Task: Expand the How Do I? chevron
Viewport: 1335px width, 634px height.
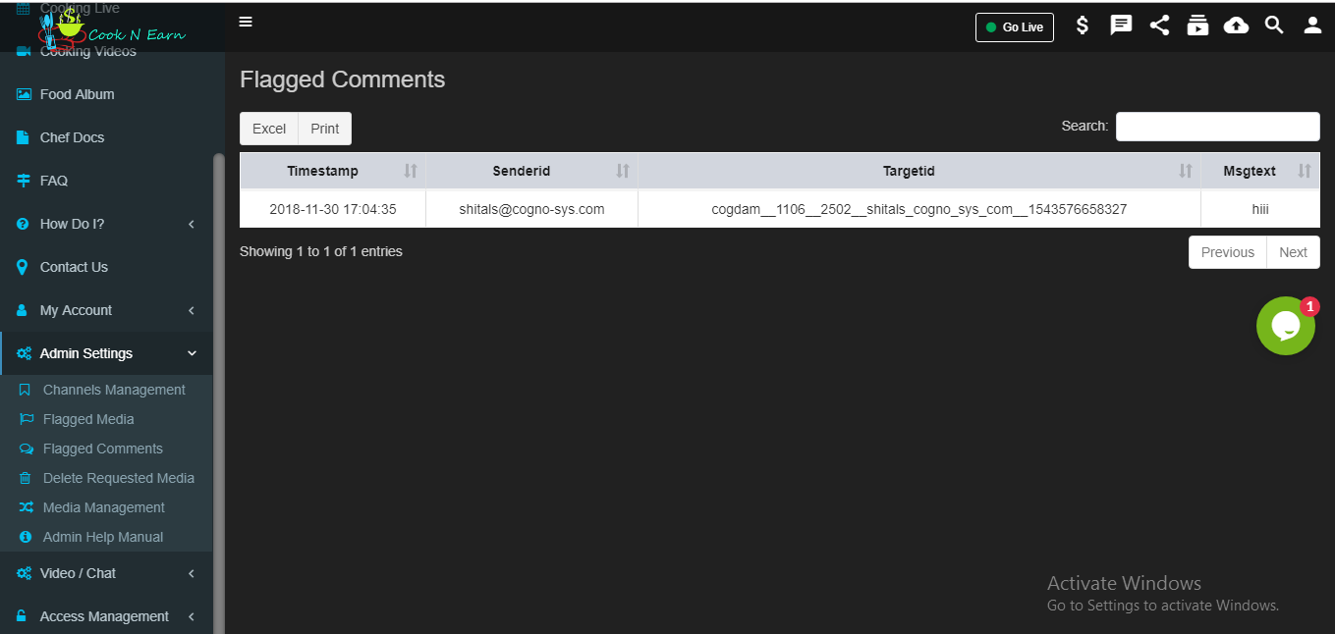Action: coord(192,224)
